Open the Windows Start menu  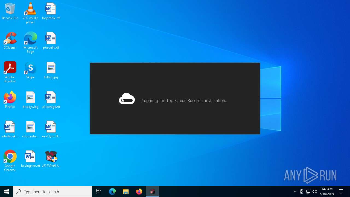[x=7, y=192]
